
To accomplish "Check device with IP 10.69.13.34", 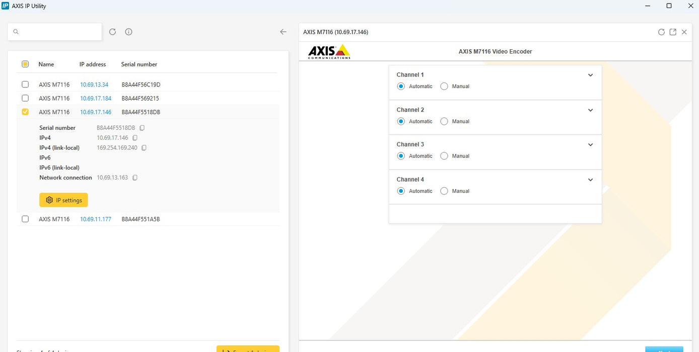I will point(25,84).
